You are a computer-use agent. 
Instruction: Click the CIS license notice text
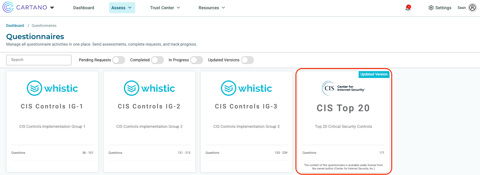click(344, 167)
